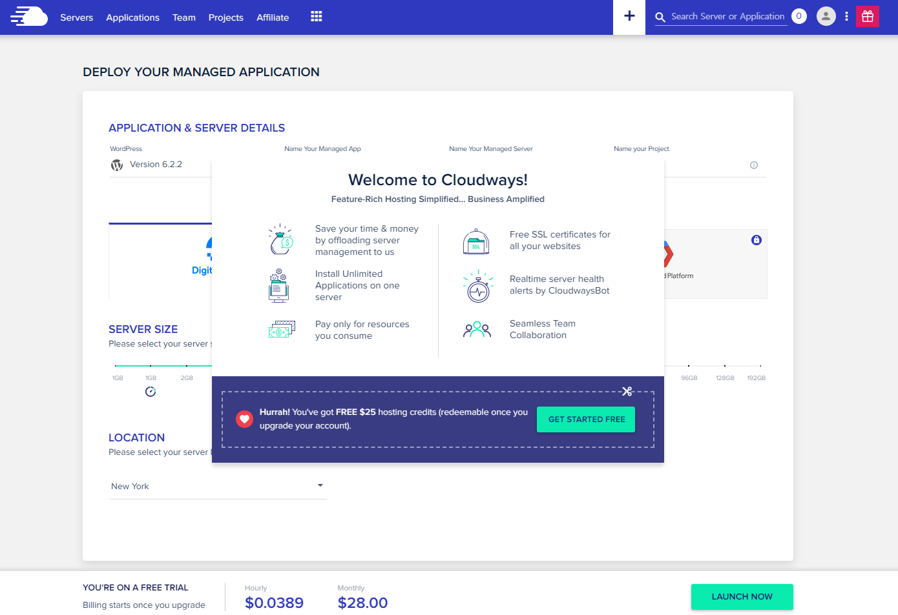Screen dimensions: 898x615
Task: Click the project name info icon
Action: 754,165
